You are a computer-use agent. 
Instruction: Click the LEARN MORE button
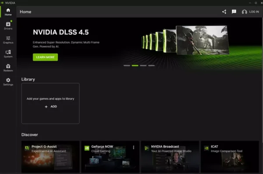point(45,57)
